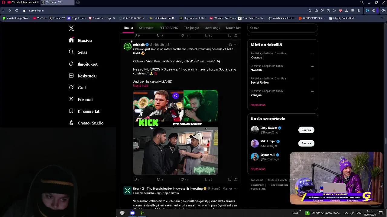The height and width of the screenshot is (217, 387).
Task: Open the Selaa search icon in sidebar
Action: coord(71,52)
